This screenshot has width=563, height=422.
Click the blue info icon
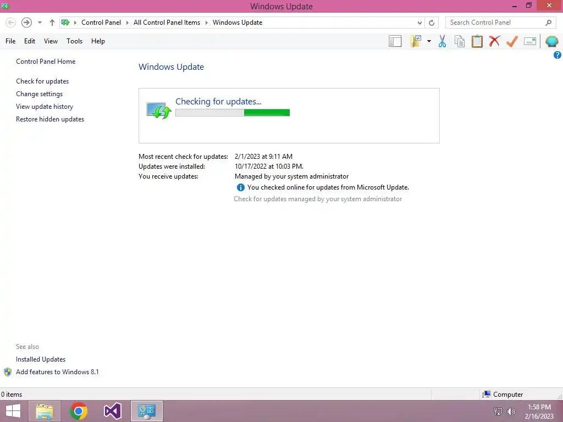(241, 187)
